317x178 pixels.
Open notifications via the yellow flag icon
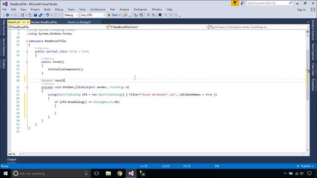coord(235,3)
